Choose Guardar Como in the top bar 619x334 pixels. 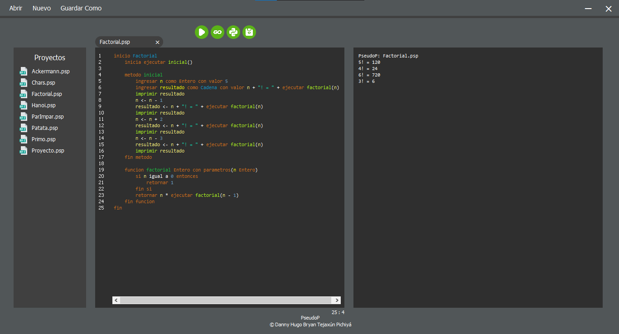81,8
